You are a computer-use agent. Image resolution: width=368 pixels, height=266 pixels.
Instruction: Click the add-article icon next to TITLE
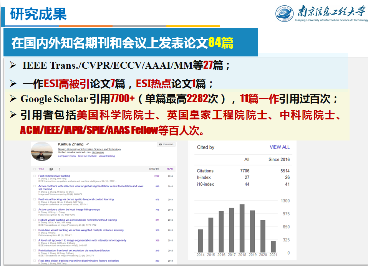51,169
